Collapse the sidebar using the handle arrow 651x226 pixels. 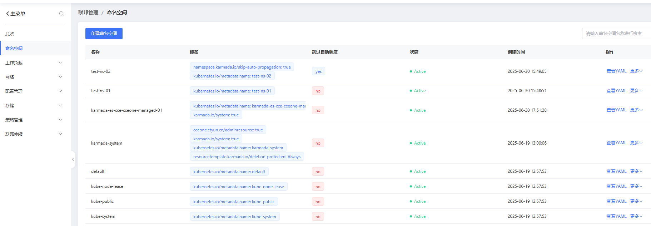point(73,160)
